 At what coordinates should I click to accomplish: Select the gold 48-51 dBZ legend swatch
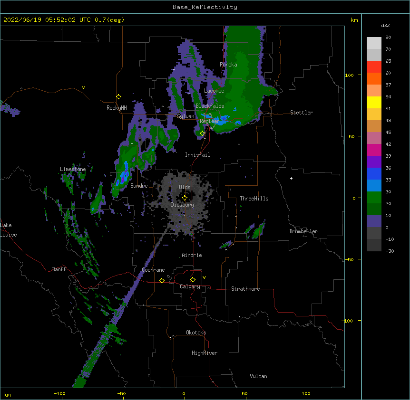coord(374,114)
